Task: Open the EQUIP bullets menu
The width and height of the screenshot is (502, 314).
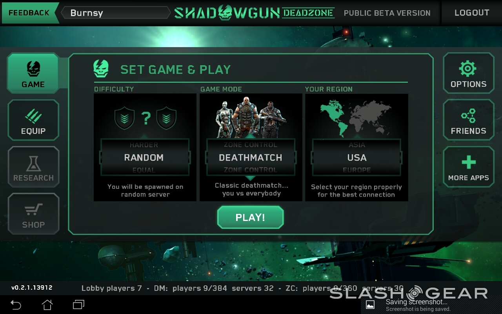Action: [x=33, y=120]
